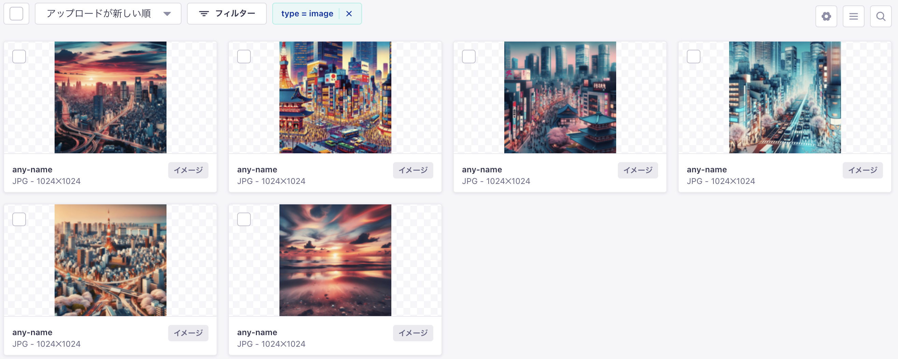Open the pagoda and cherry blossom thumbnail
898x359 pixels.
(560, 97)
